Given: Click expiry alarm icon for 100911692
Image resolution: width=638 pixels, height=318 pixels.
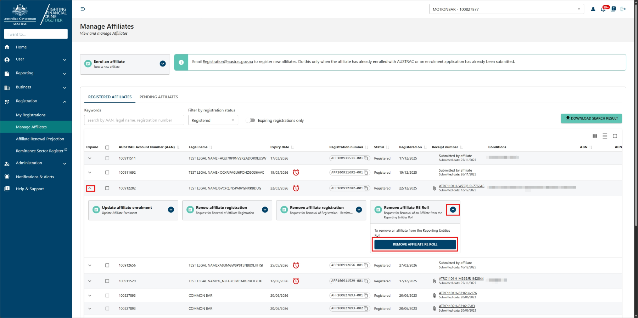Looking at the screenshot, I should click(296, 173).
